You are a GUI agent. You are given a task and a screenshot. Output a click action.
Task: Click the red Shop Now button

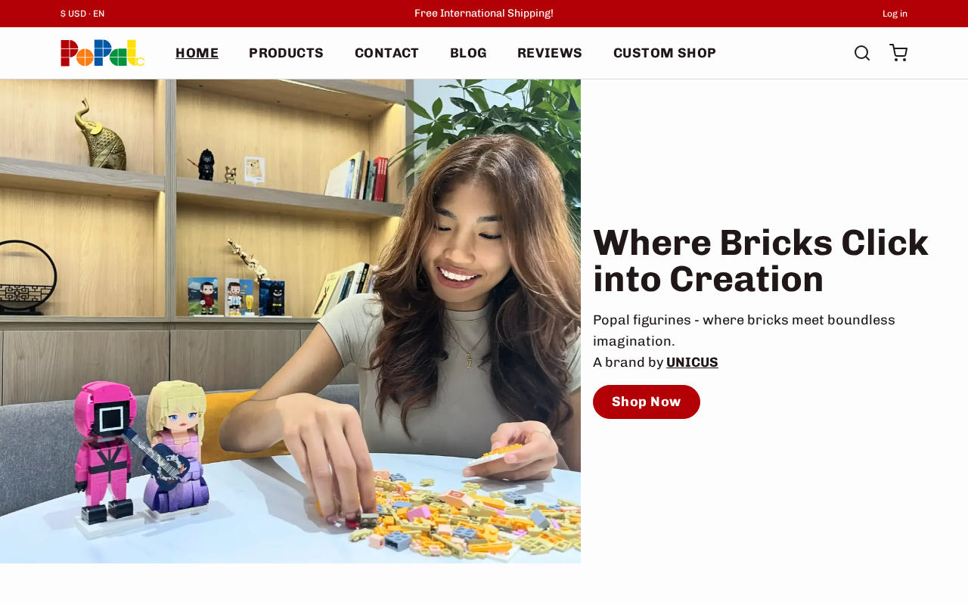point(647,402)
